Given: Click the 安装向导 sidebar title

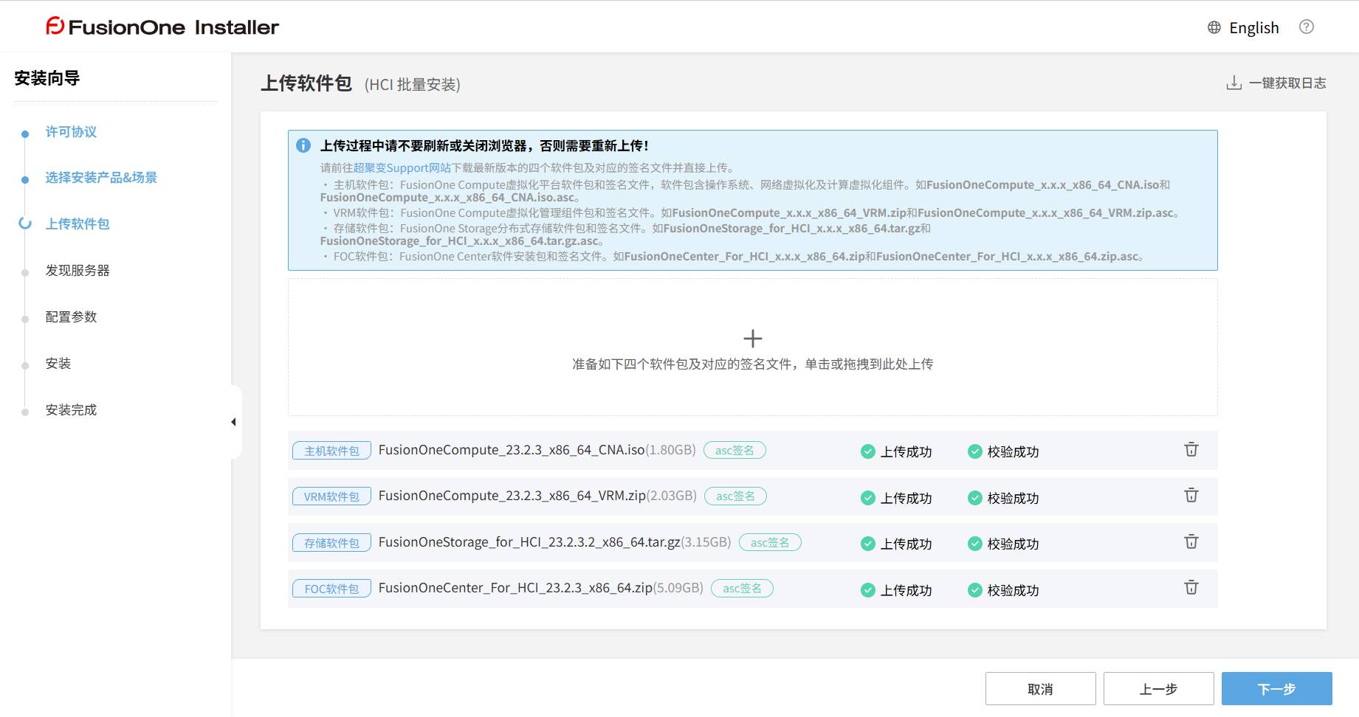Looking at the screenshot, I should pos(47,78).
